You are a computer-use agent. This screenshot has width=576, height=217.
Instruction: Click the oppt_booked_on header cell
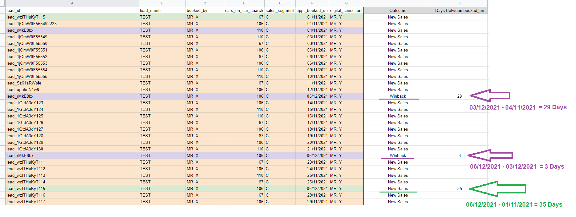coord(312,10)
